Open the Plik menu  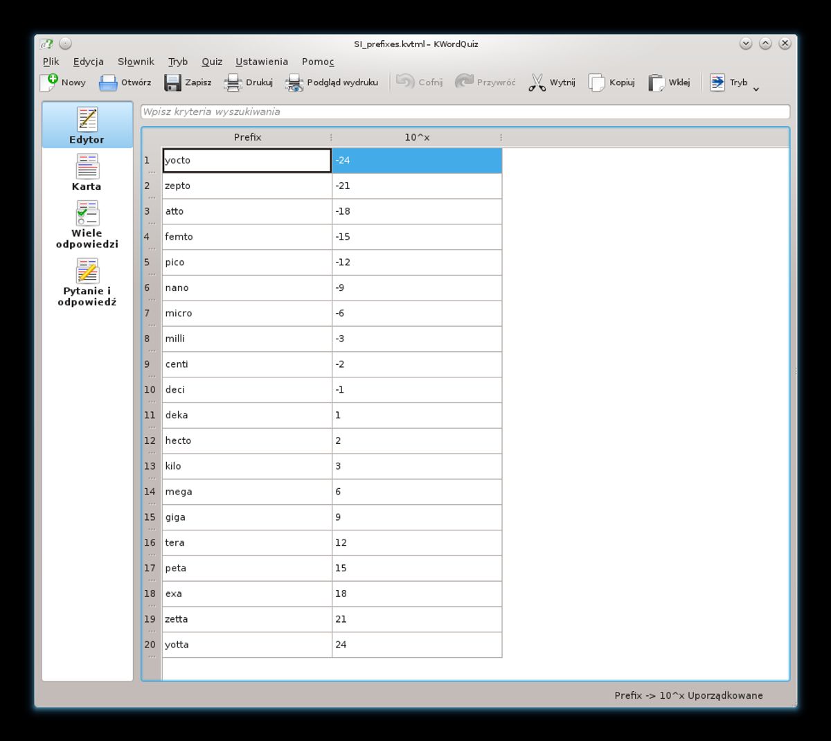pos(51,62)
